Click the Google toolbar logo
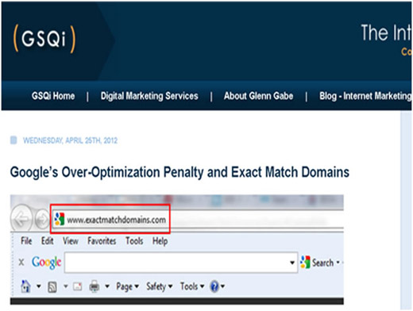Screen dimensions: 413x311 [x=47, y=263]
